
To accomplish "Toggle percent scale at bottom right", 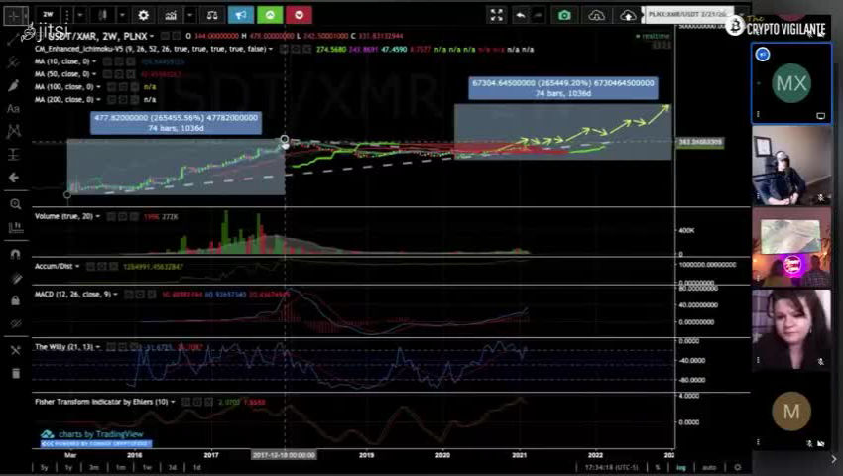I will point(657,467).
